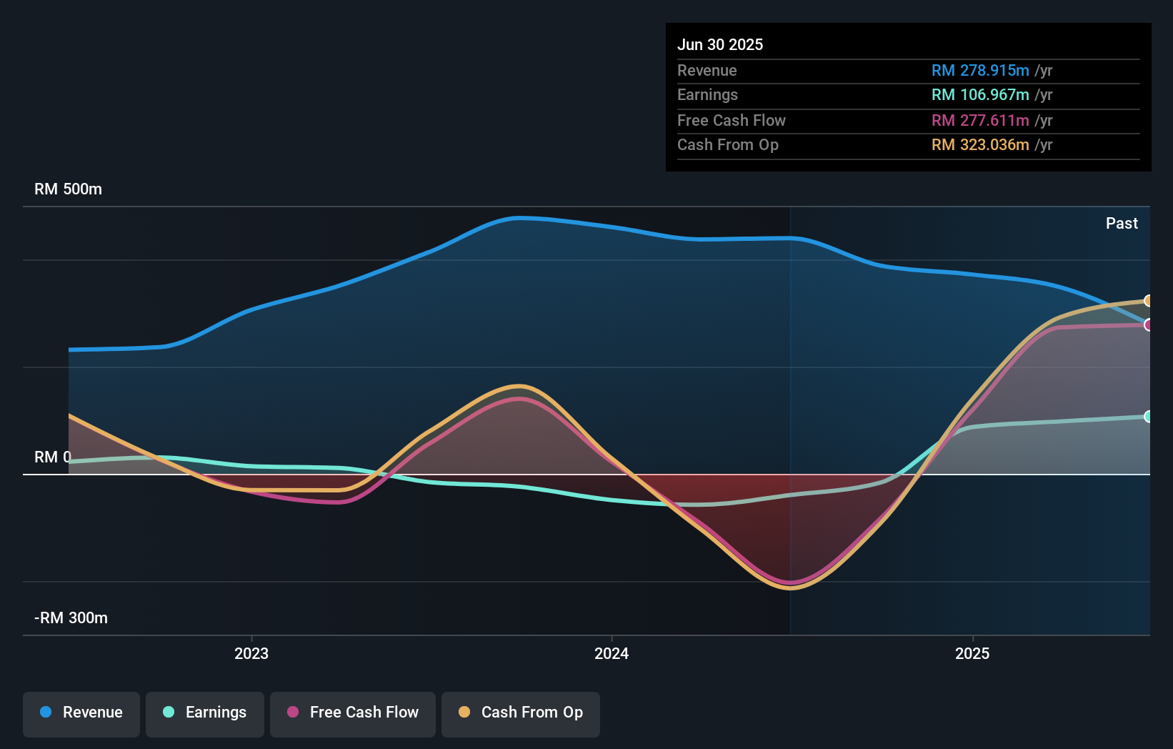Click the teal Earnings endpoint marker
Viewport: 1173px width, 749px height.
pyautogui.click(x=1148, y=417)
